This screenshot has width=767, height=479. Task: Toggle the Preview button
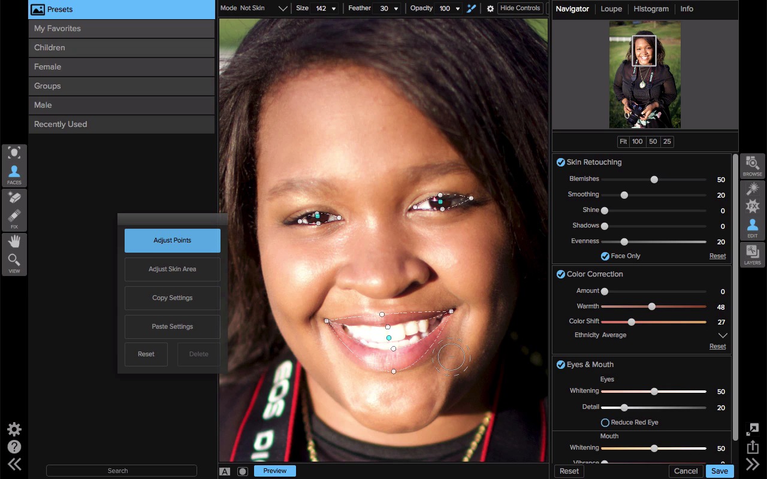(275, 471)
